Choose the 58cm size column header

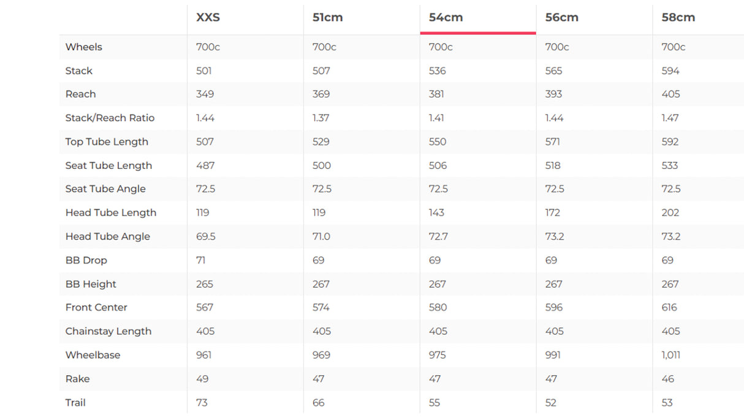coord(678,18)
